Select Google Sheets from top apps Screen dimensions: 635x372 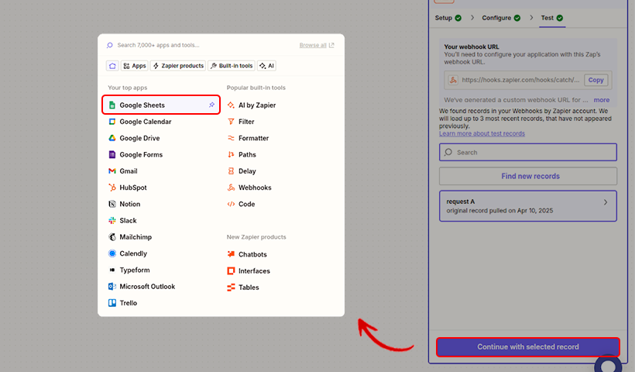161,105
